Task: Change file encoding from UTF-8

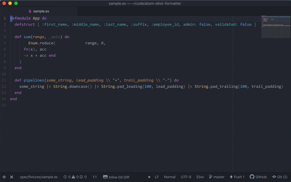Action: [186, 177]
